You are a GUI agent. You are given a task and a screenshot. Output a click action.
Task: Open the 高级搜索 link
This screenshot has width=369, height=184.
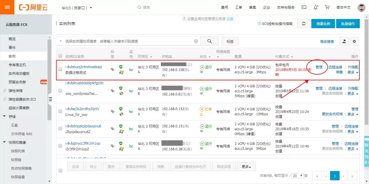(x=327, y=41)
